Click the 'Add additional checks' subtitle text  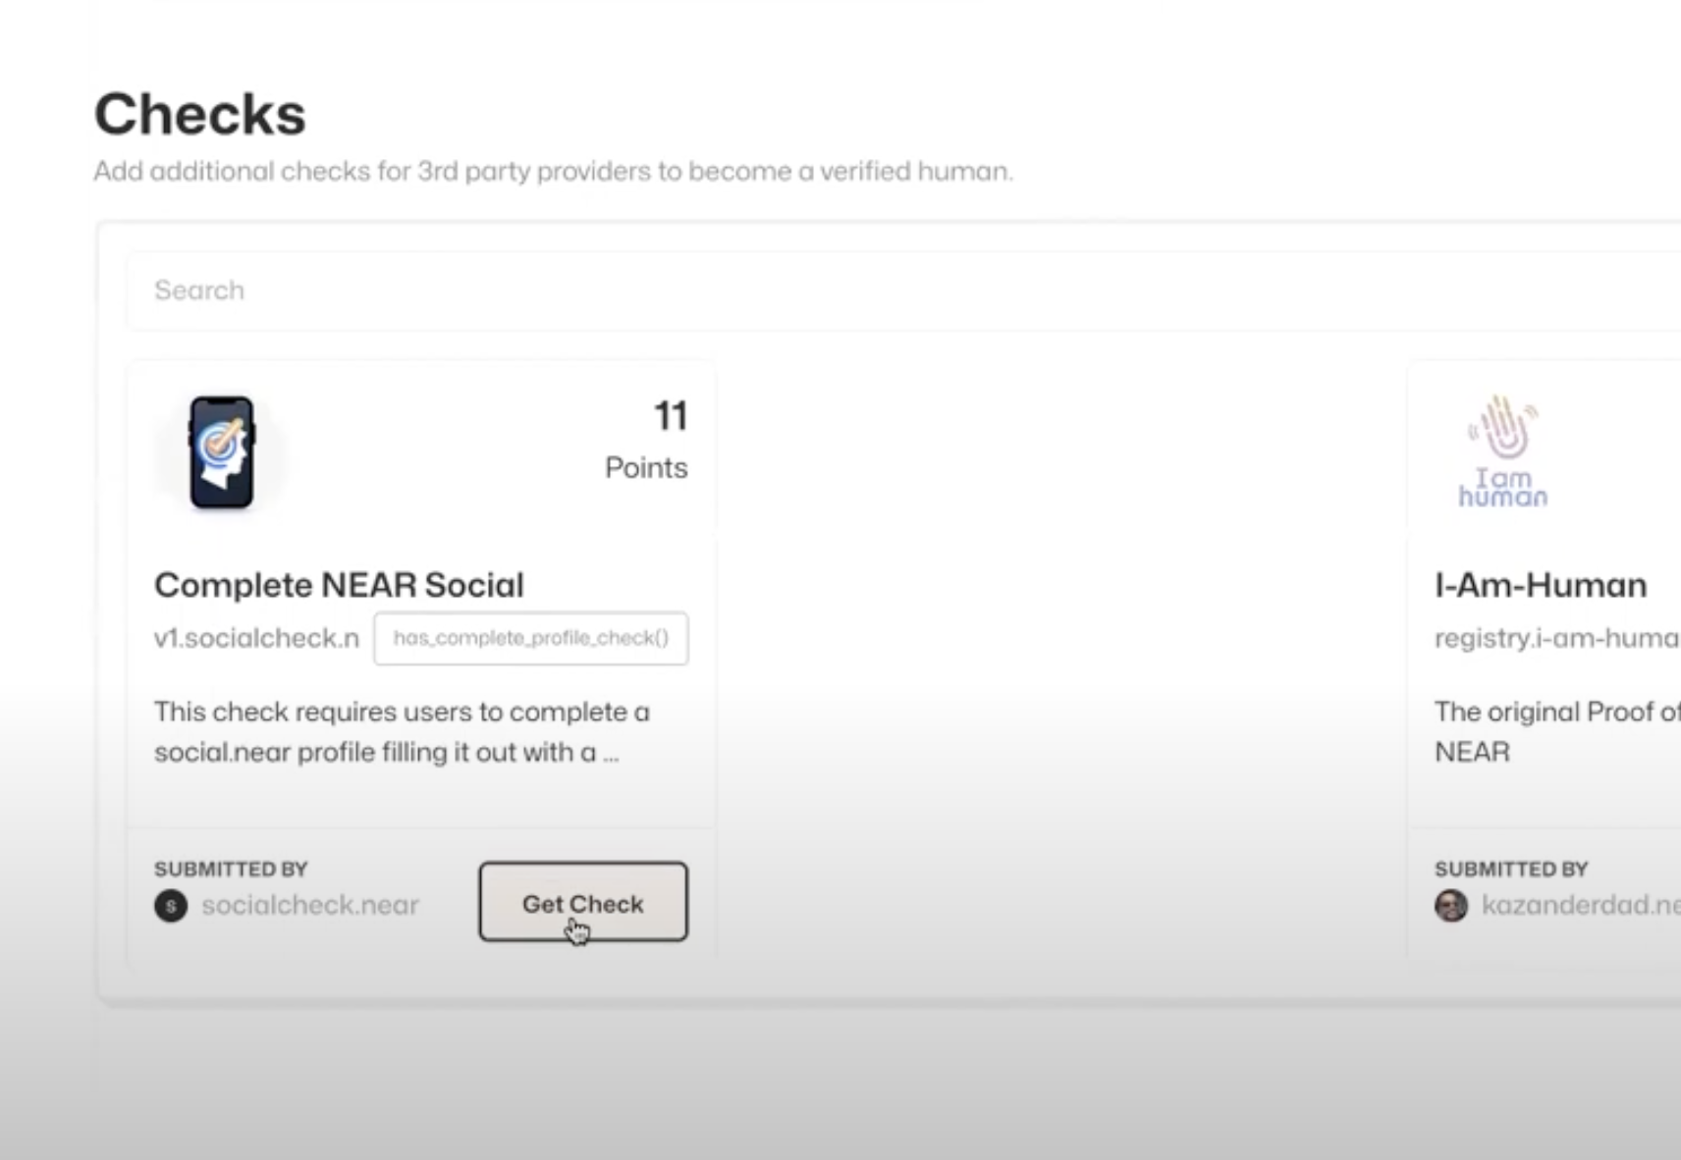[553, 172]
